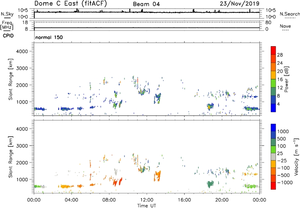This screenshot has height=208, width=300.
Task: Click the 'Nave' legend label
Action: pyautogui.click(x=285, y=26)
